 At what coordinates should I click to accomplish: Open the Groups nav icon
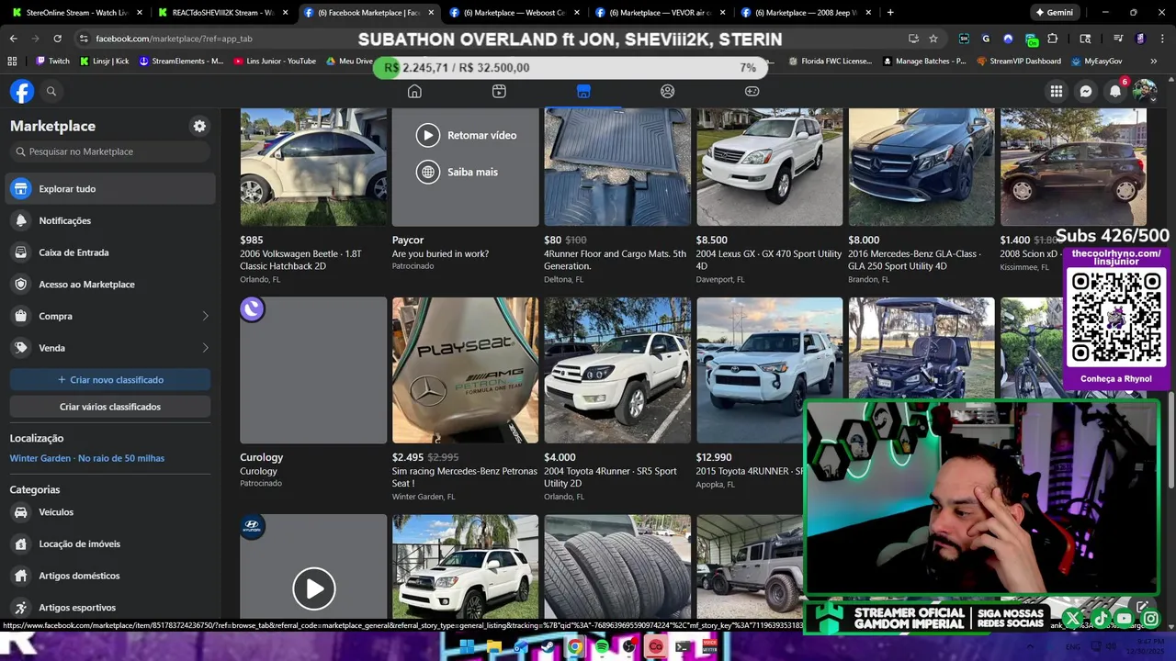click(x=668, y=91)
